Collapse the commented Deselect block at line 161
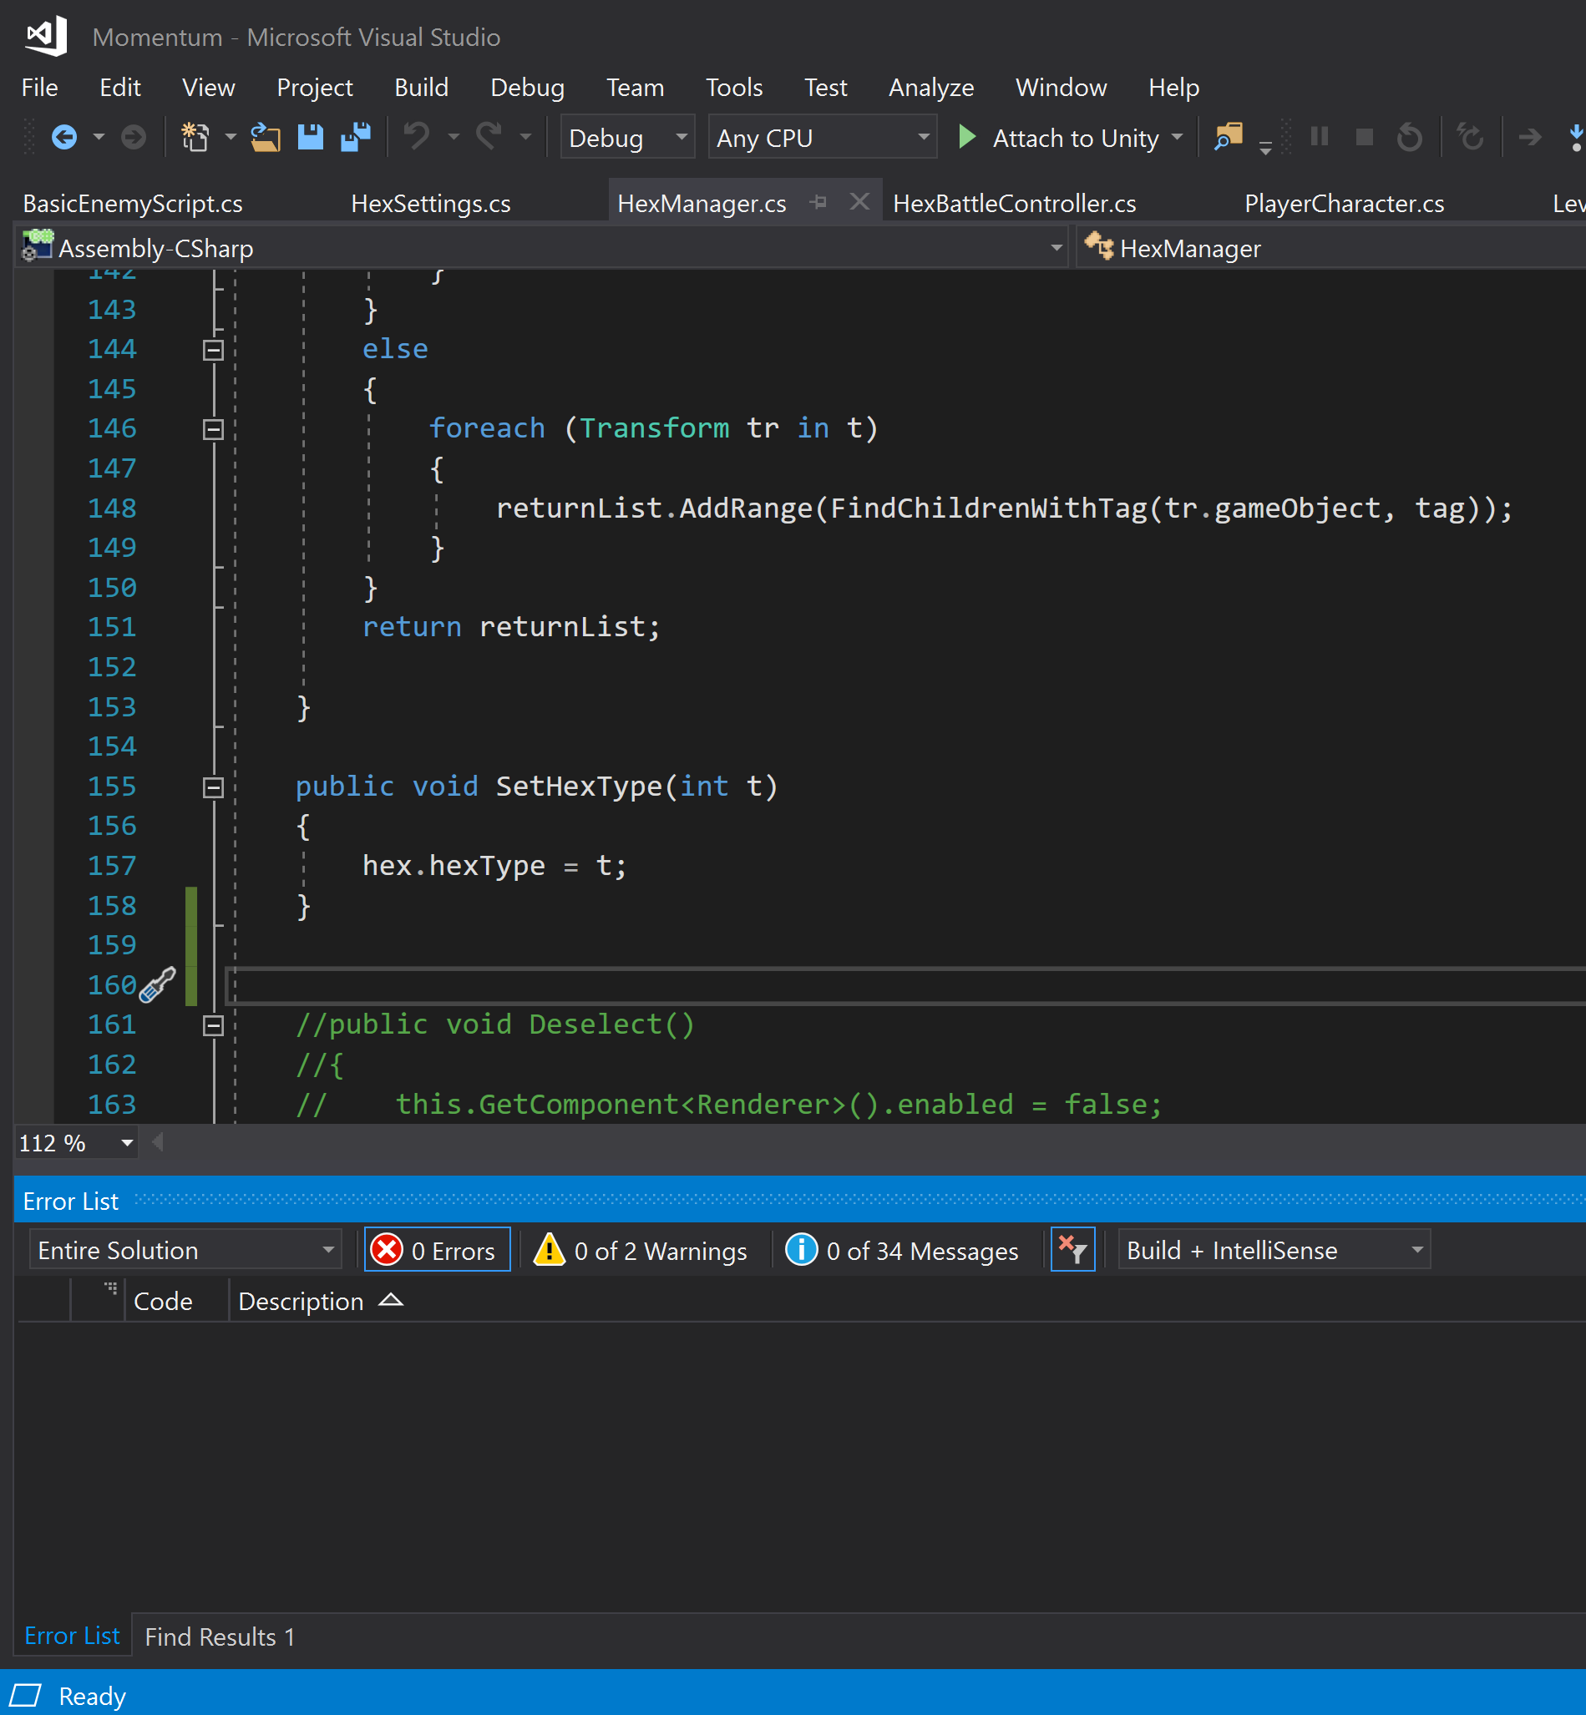 click(x=213, y=1025)
